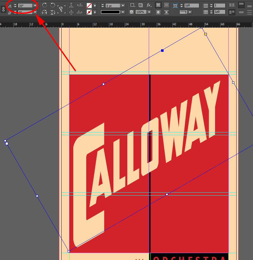
Task: Open the fx object effects button
Action: pos(149,5)
